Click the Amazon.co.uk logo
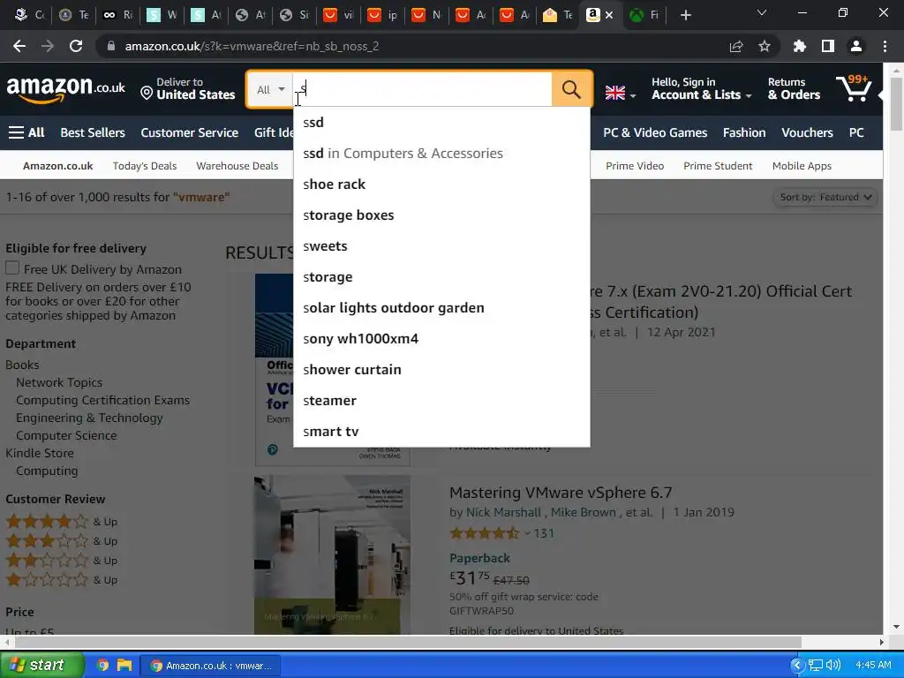 [x=65, y=89]
